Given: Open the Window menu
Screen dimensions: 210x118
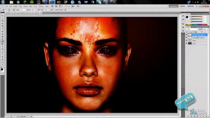Looking at the screenshot, I should pos(41,6).
